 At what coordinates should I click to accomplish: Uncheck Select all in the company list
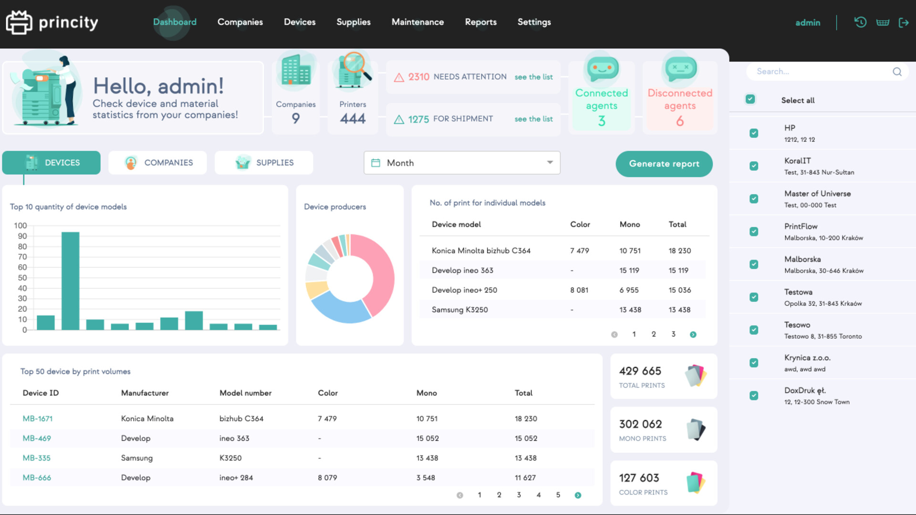point(750,99)
